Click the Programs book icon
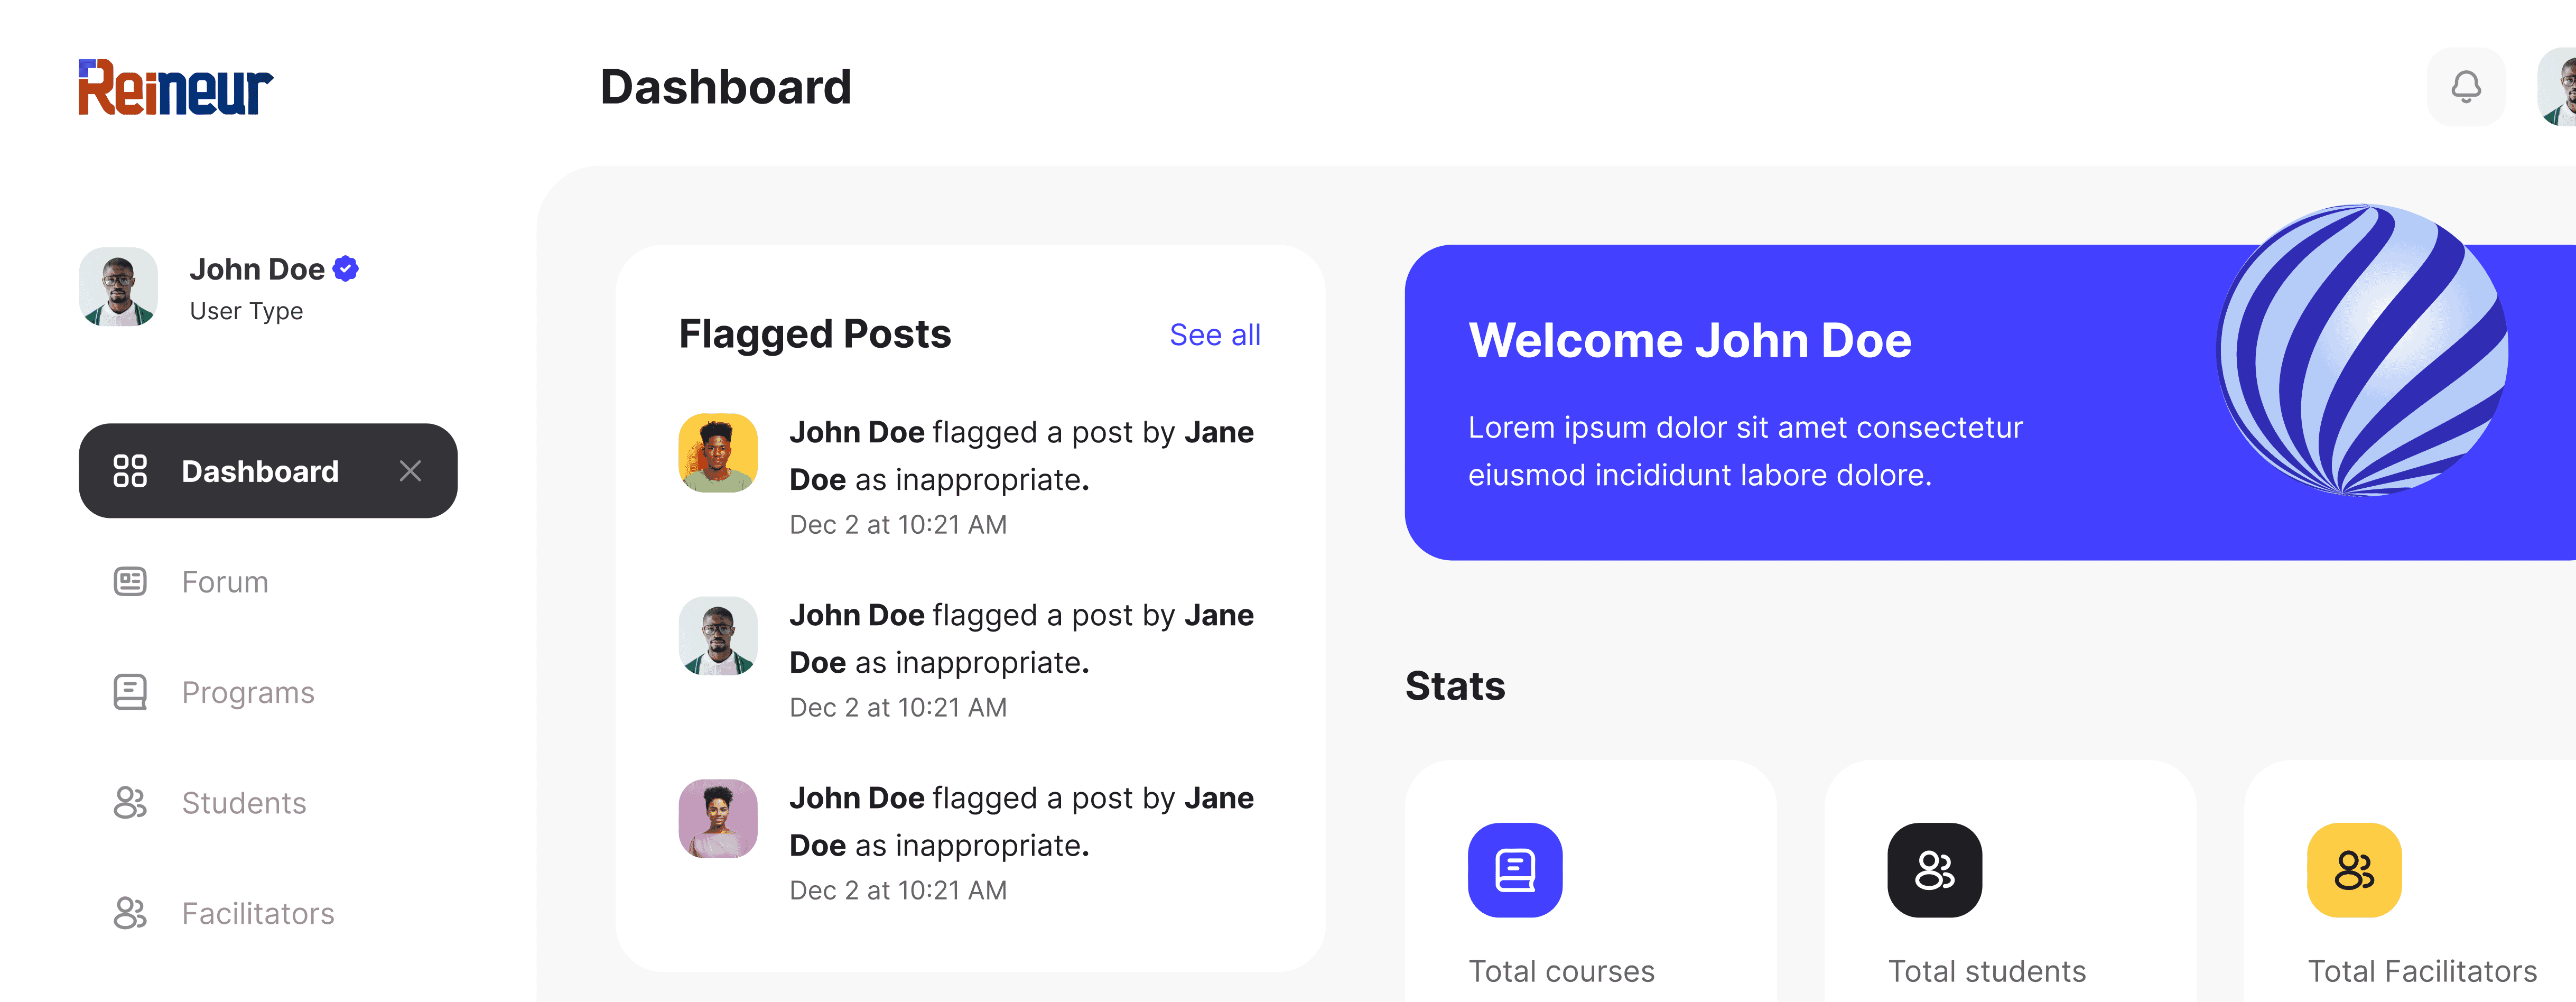 [130, 692]
